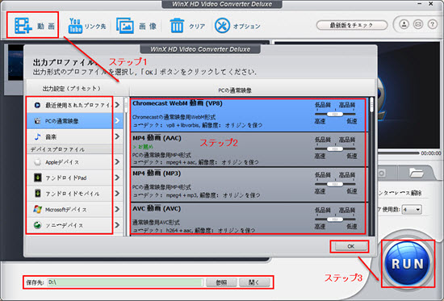Select AVC 動画 (AVC) profile
The image size is (444, 301).
click(249, 219)
